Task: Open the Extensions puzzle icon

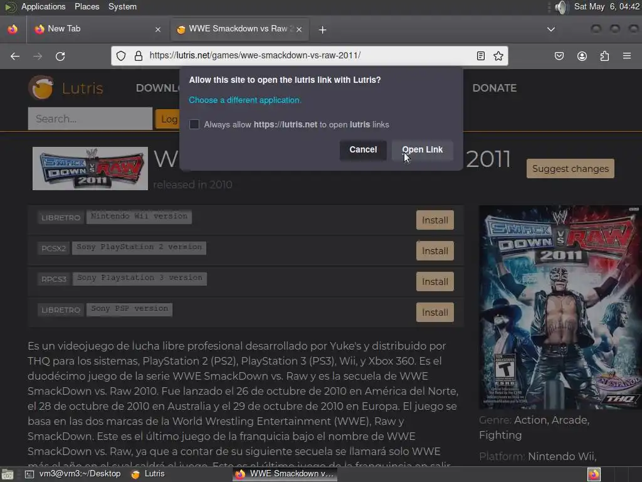Action: (x=604, y=56)
